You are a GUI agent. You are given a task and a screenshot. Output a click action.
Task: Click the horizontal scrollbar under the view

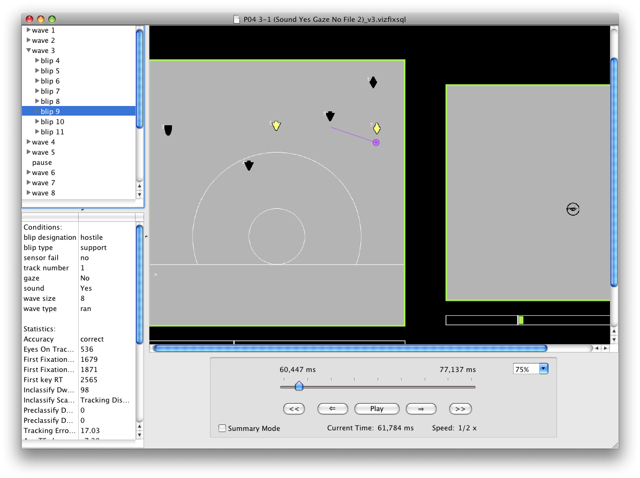tap(350, 348)
